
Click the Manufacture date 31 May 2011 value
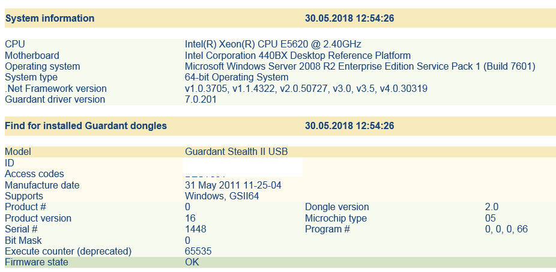click(233, 186)
